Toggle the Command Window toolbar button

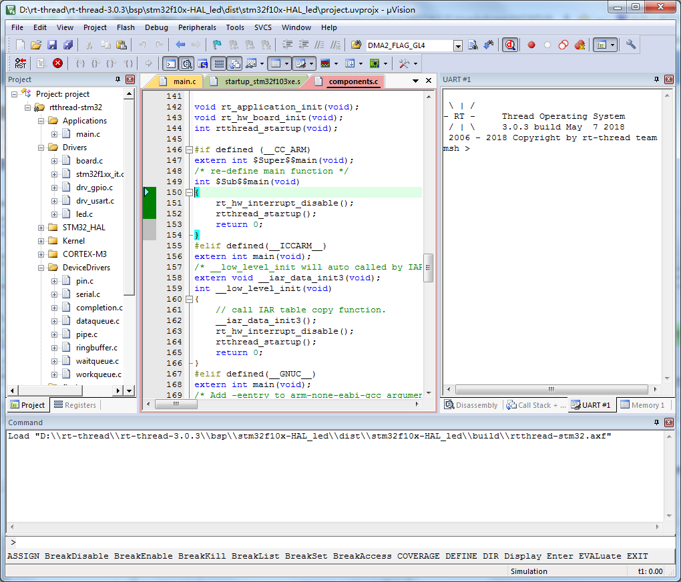[171, 64]
